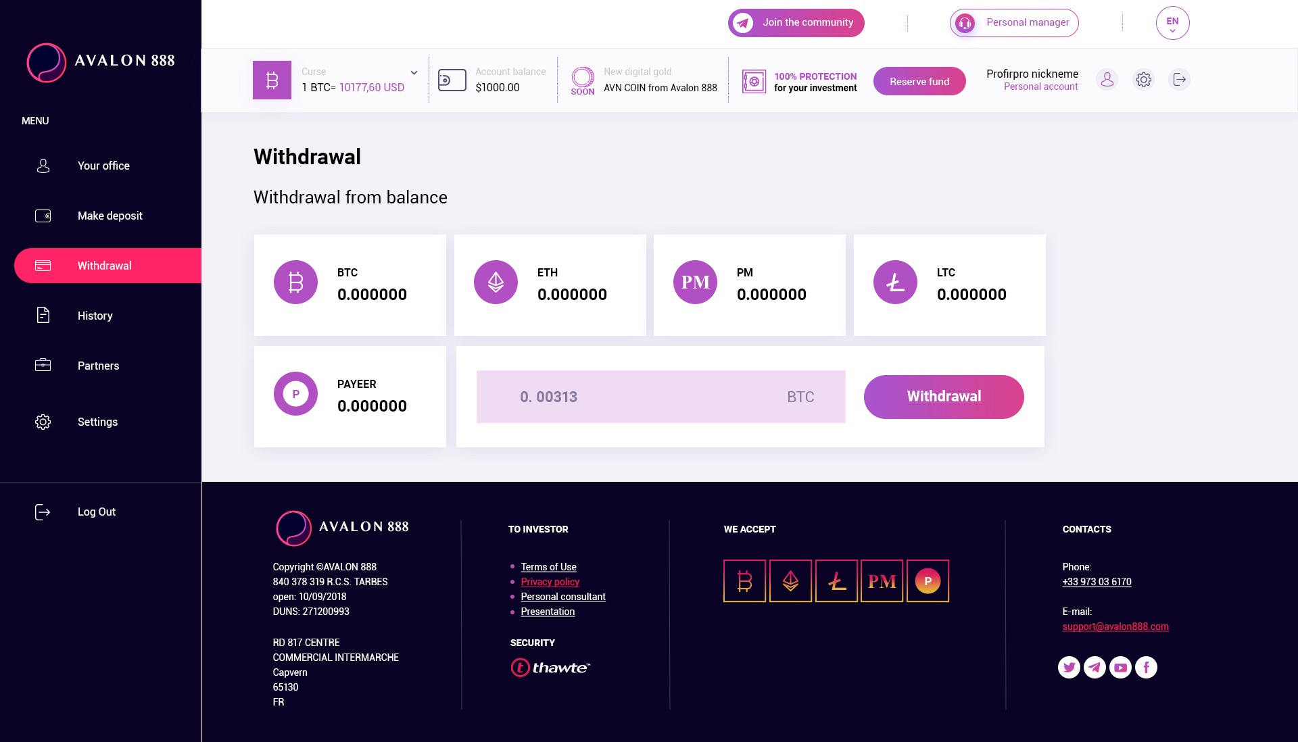Click the PM currency icon
This screenshot has width=1298, height=742.
[x=694, y=282]
